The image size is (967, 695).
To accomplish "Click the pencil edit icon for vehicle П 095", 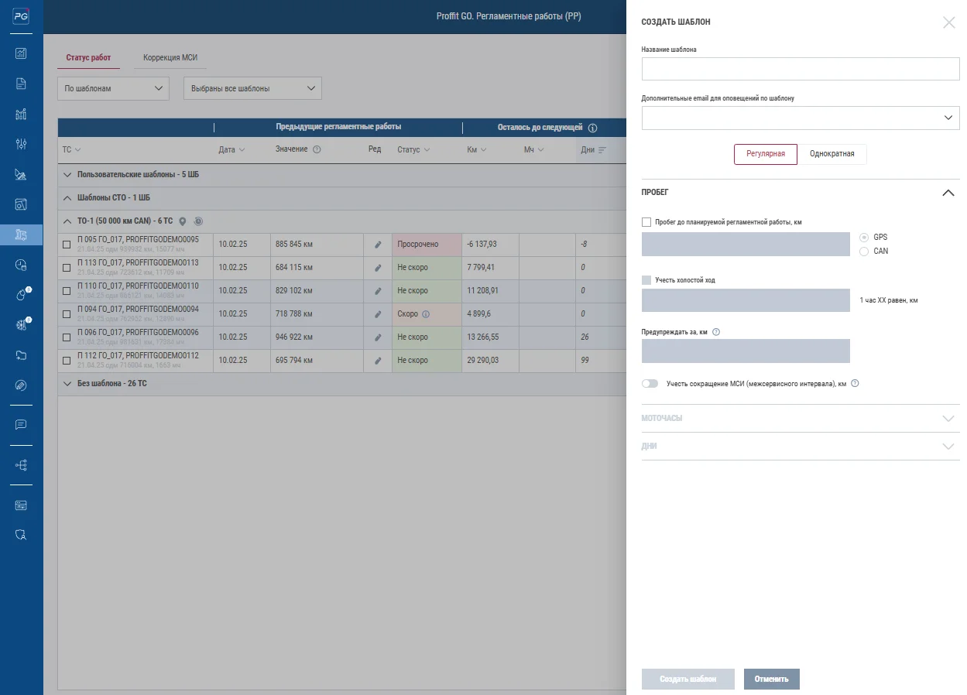I will pyautogui.click(x=378, y=245).
